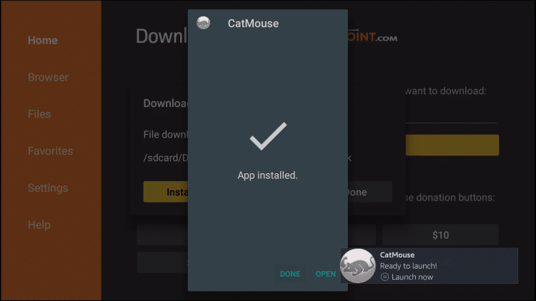Open Browser in Downloader sidebar
536x301 pixels.
coord(48,77)
